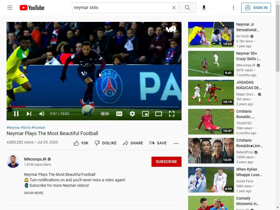Share the video
The height and width of the screenshot is (210, 280).
pyautogui.click(x=133, y=143)
